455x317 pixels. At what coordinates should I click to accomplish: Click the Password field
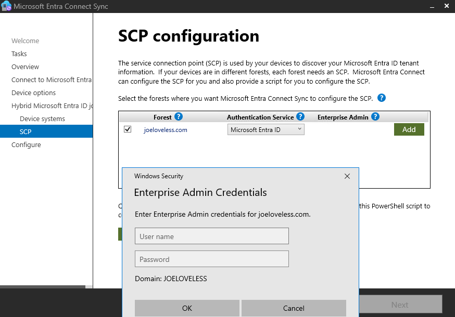tap(211, 259)
